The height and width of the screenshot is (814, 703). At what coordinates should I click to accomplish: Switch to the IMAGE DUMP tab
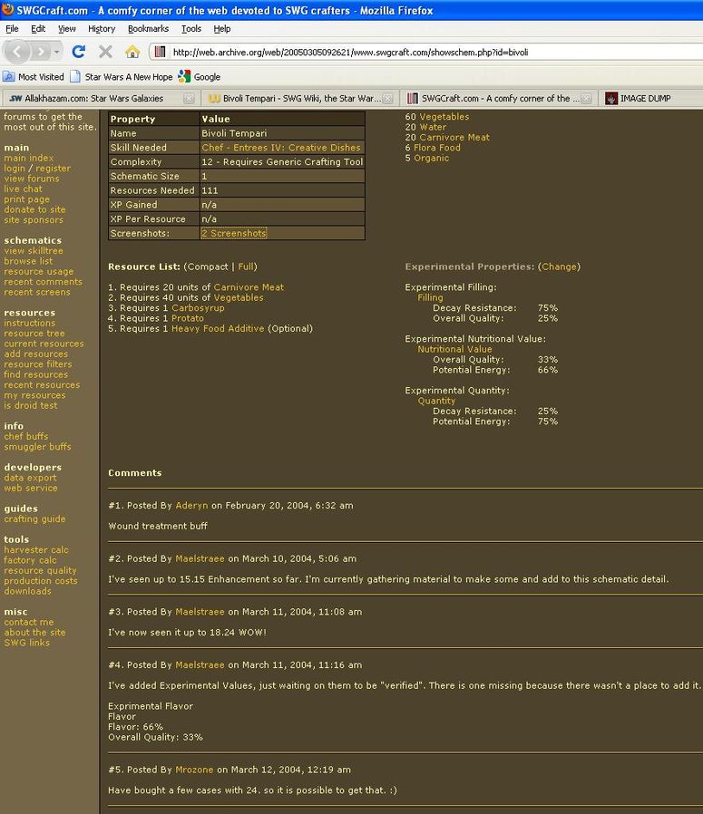(x=644, y=98)
